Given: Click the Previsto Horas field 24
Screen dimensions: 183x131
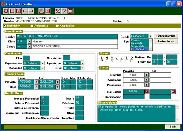Looking at the screenshot, I should 65,82.
